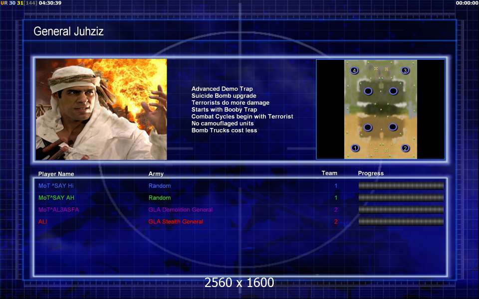Click the 'No camouflaged units' line
Image resolution: width=479 pixels, height=299 pixels.
[223, 124]
